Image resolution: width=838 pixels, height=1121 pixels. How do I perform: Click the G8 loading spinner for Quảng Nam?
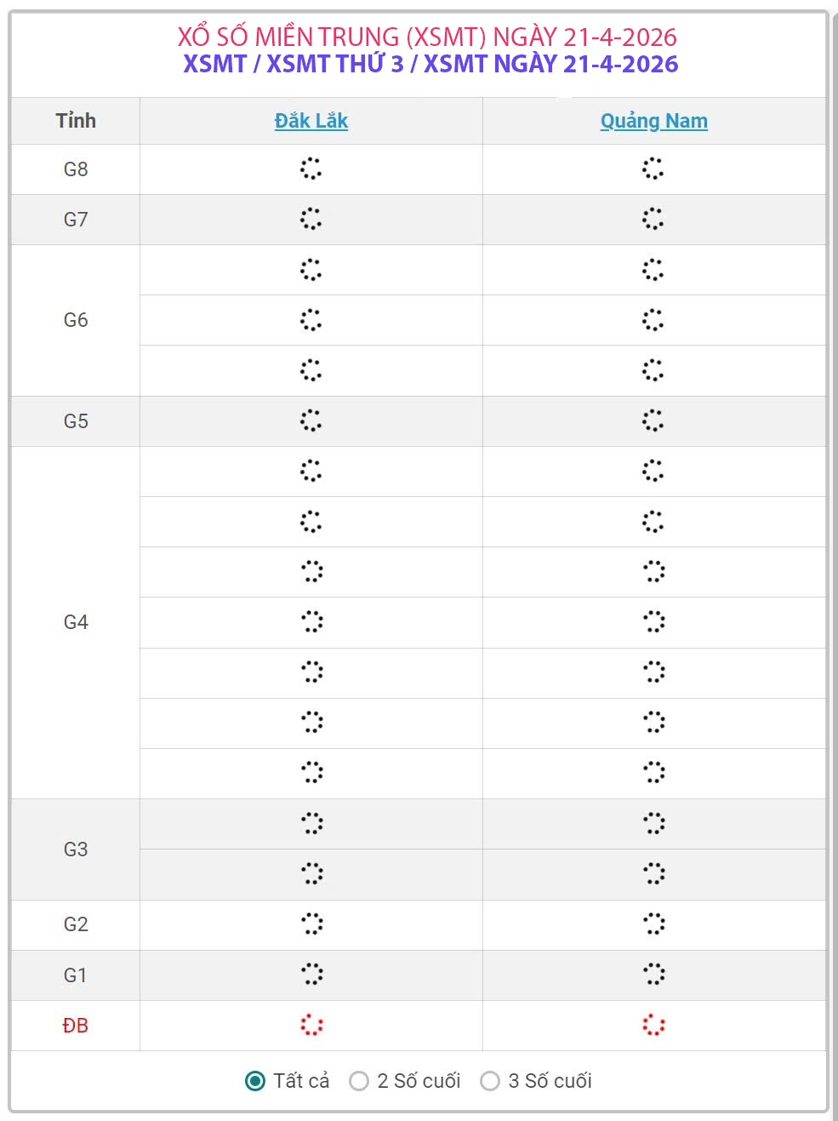[653, 169]
